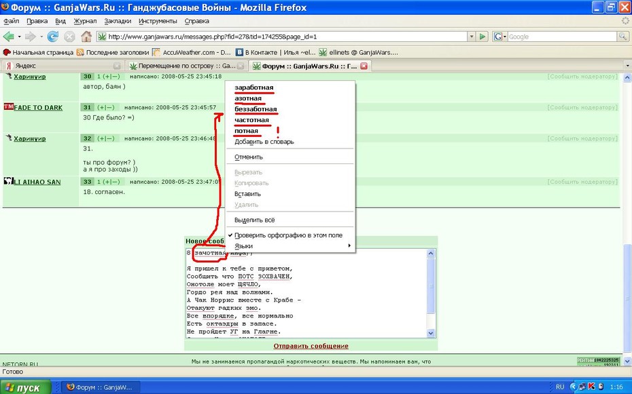
Task: Switch to the Перемещение по острову tab
Action: click(x=186, y=66)
